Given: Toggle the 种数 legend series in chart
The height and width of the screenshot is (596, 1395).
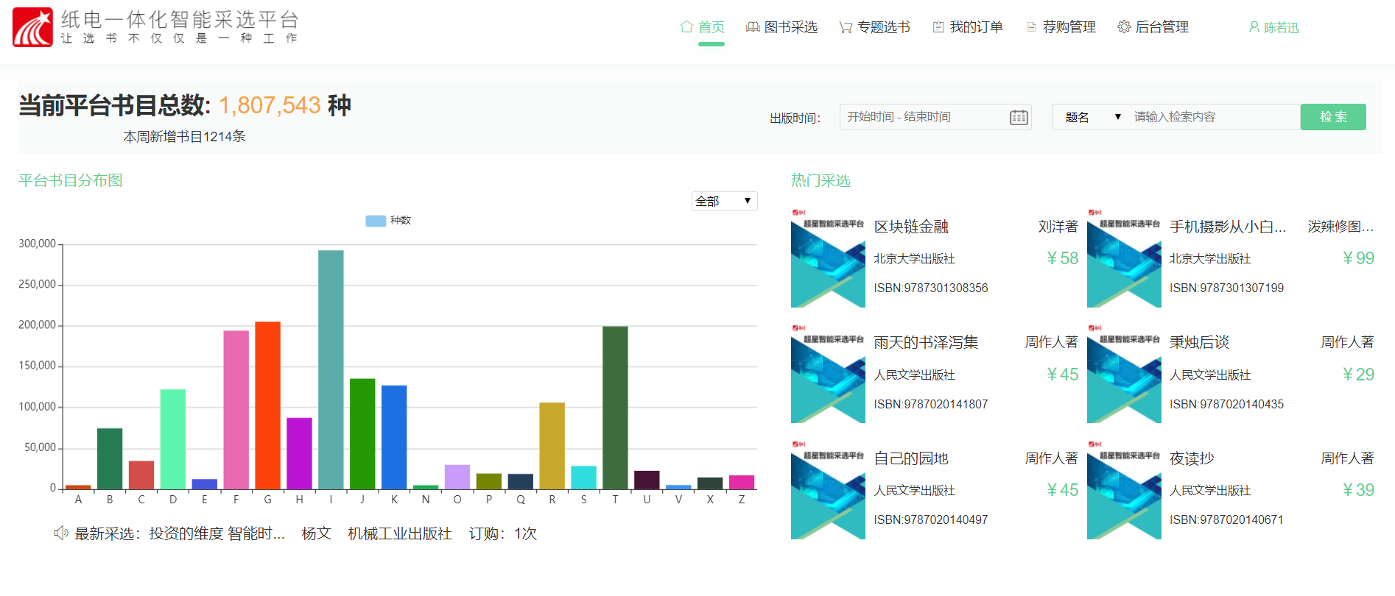Looking at the screenshot, I should tap(376, 221).
